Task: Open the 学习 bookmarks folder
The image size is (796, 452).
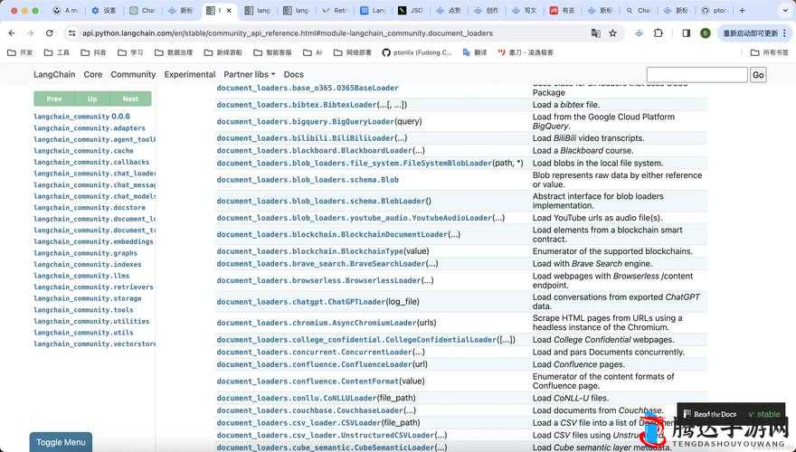Action: pos(130,52)
